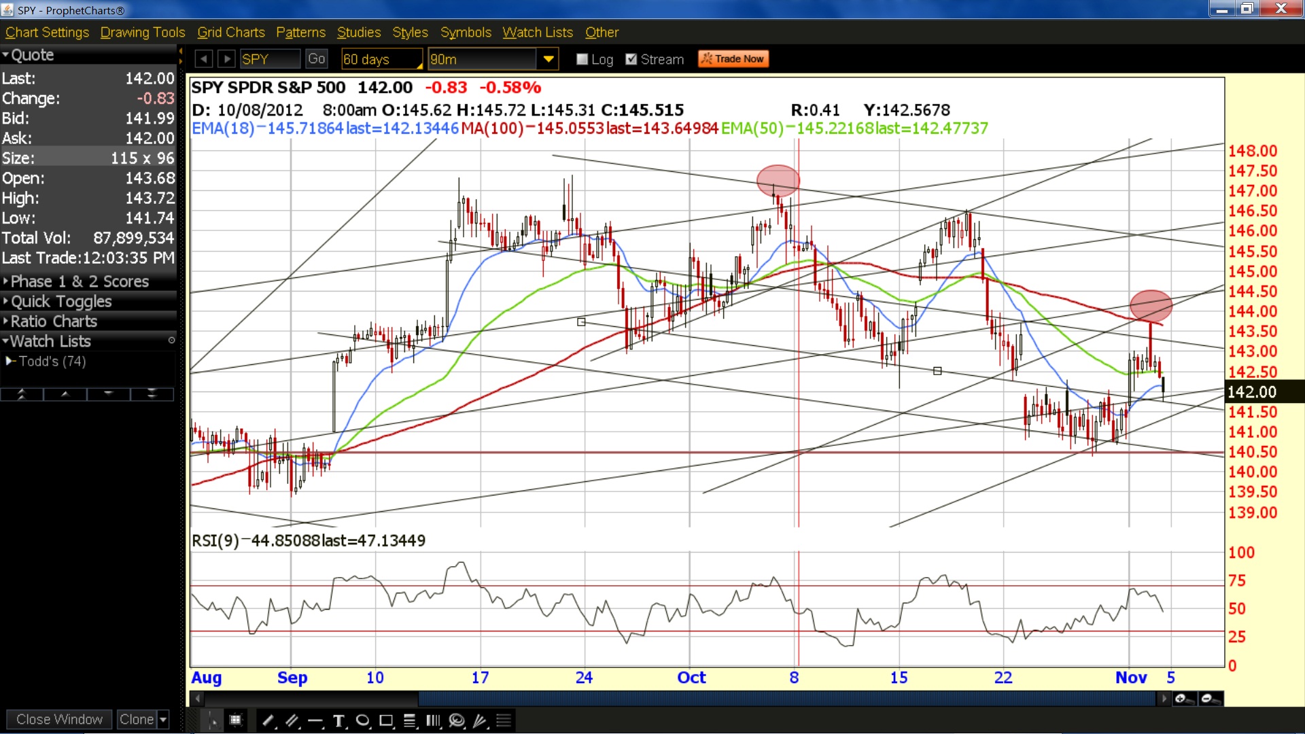Open the 90m interval dropdown
The image size is (1305, 734).
coord(549,59)
